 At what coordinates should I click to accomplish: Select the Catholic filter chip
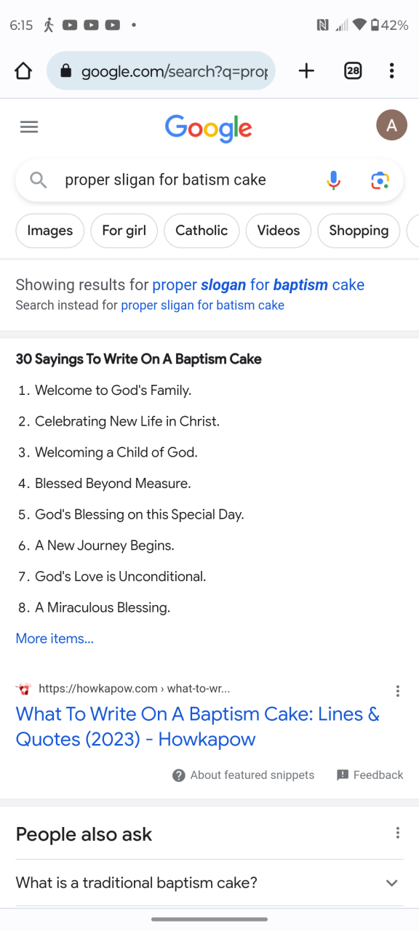coord(201,231)
